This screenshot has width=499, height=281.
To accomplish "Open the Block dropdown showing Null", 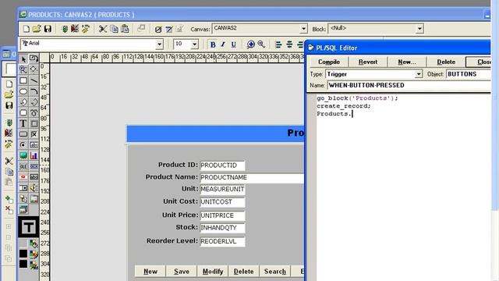I will click(x=419, y=29).
